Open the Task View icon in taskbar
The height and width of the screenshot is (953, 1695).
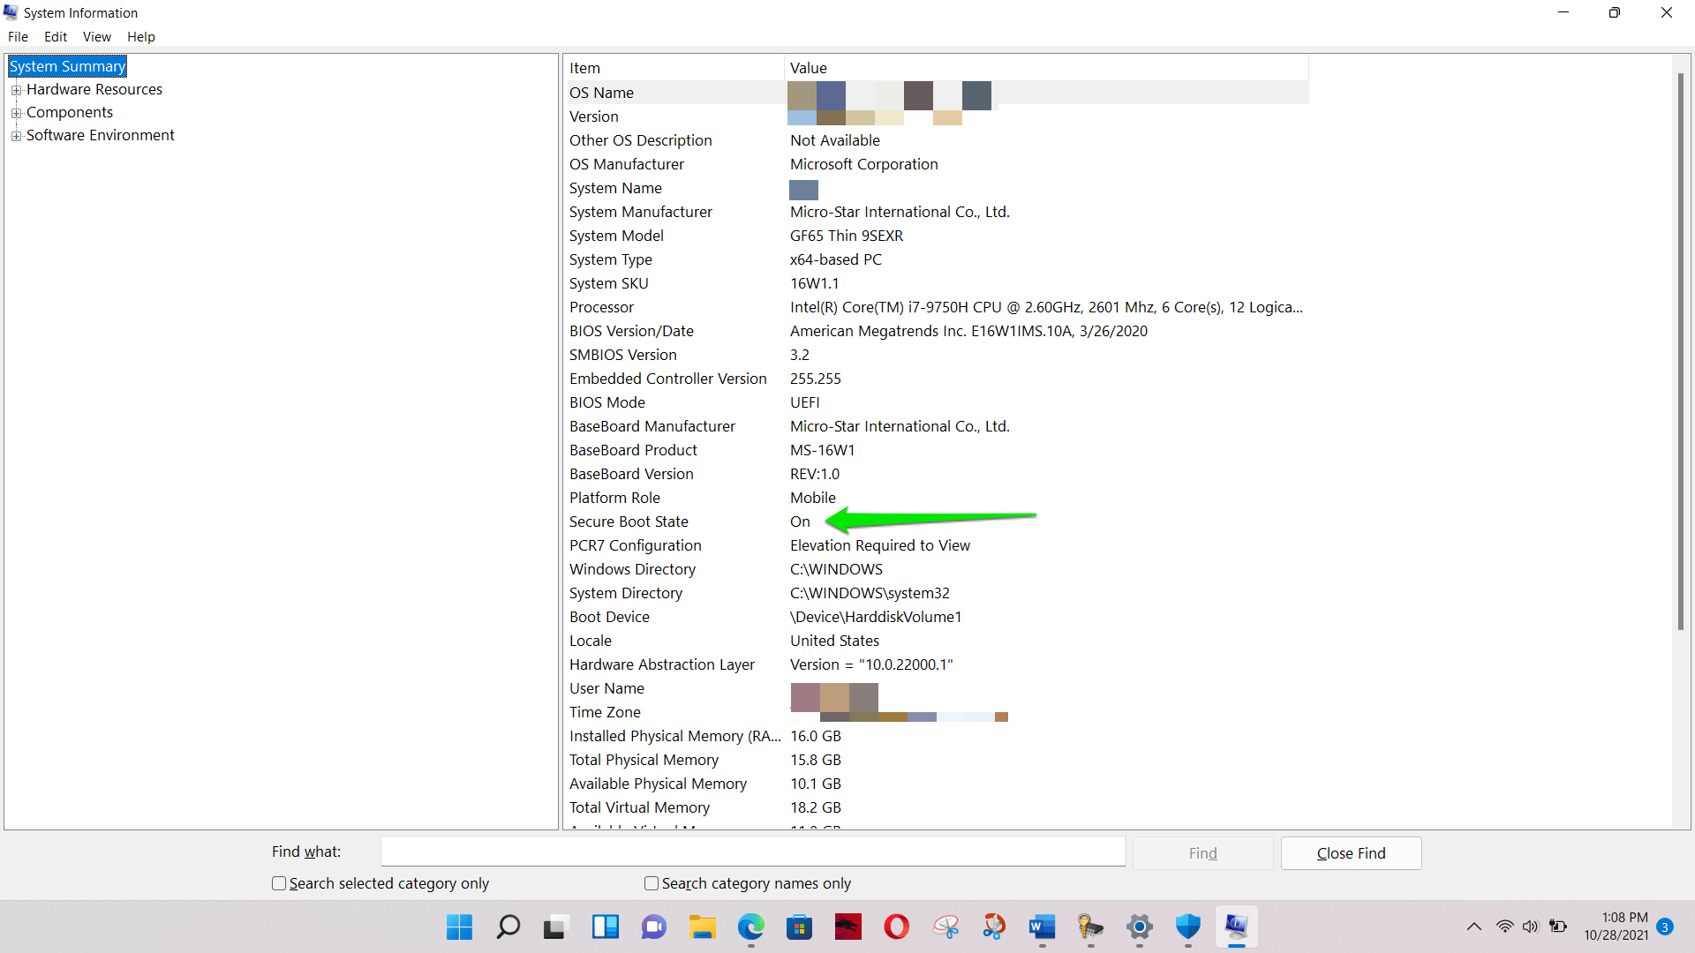click(x=553, y=927)
